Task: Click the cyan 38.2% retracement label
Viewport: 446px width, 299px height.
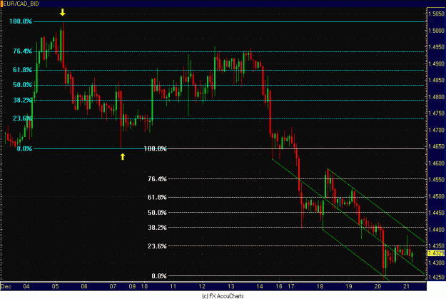Action: click(x=22, y=100)
